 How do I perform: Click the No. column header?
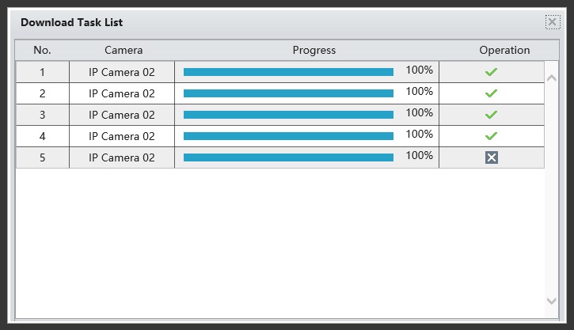coord(42,50)
